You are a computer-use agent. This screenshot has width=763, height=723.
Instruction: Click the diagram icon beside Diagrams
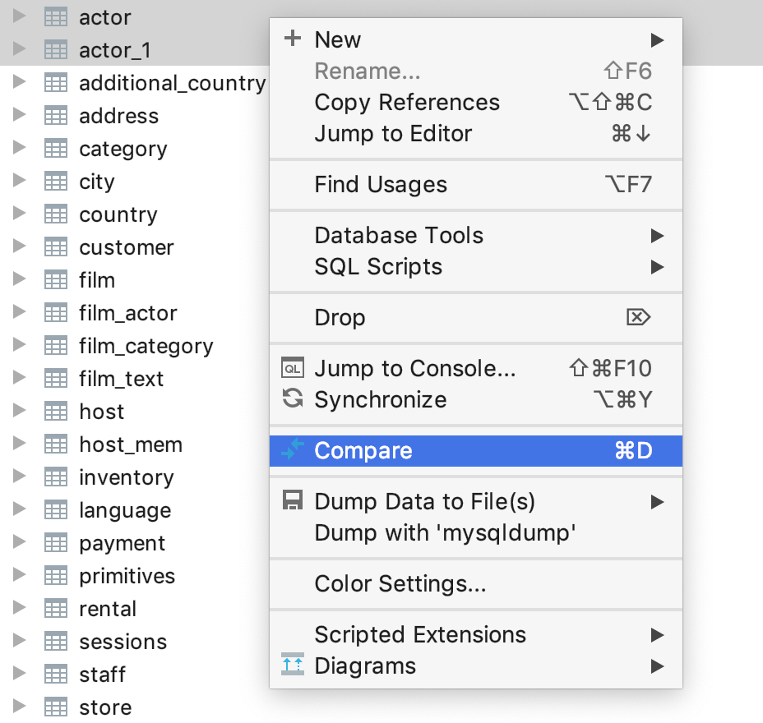coord(293,664)
